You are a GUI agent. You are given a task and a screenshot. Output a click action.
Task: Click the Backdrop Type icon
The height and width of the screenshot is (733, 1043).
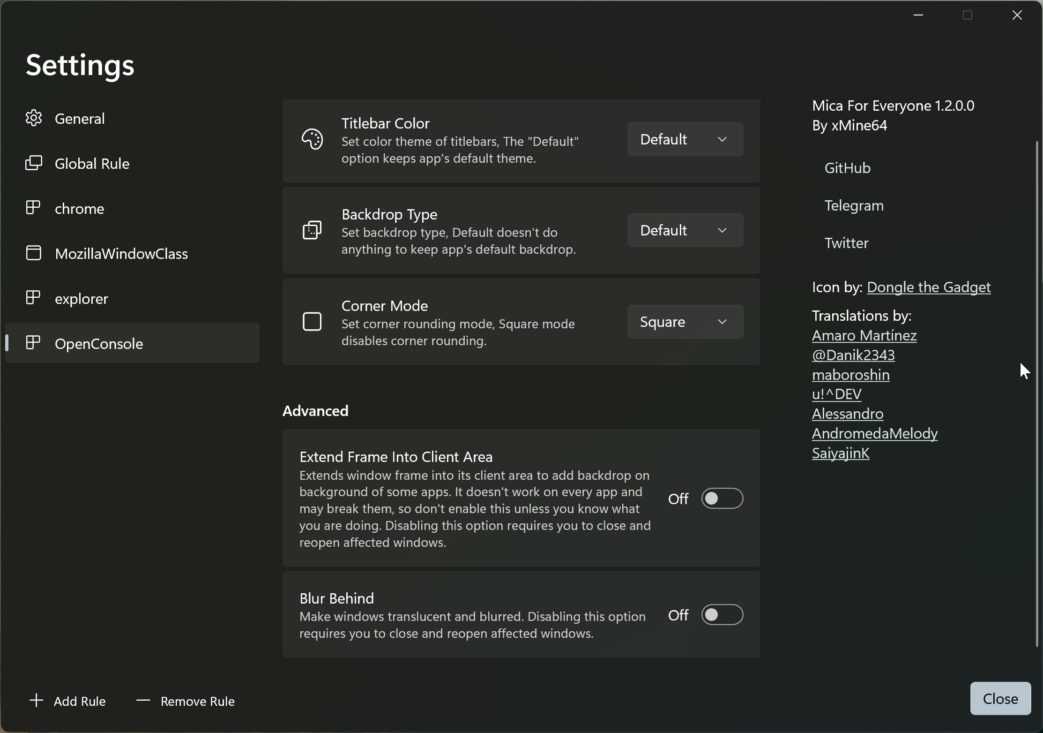click(x=312, y=230)
